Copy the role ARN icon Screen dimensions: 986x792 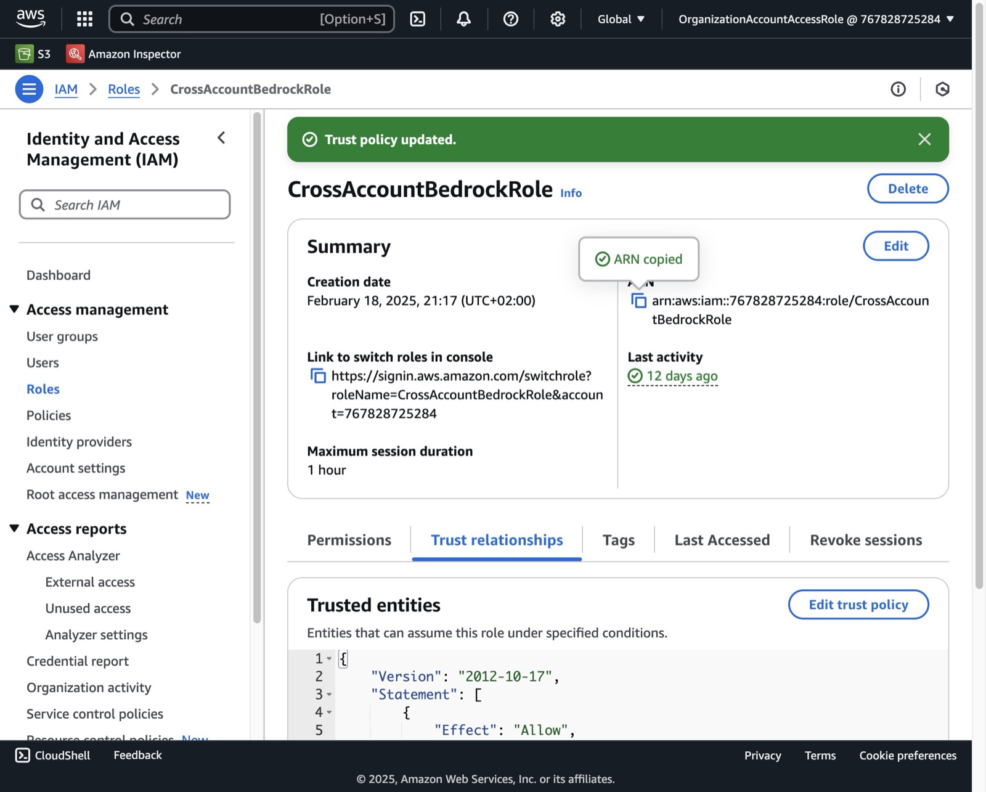pos(638,301)
